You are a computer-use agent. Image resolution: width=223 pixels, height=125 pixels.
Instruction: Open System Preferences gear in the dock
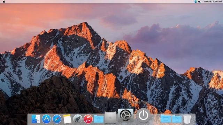click(x=125, y=115)
